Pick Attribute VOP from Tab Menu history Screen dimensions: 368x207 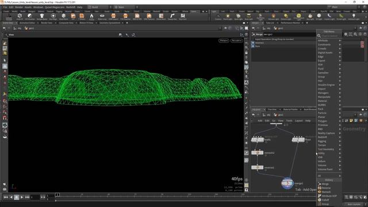click(329, 195)
